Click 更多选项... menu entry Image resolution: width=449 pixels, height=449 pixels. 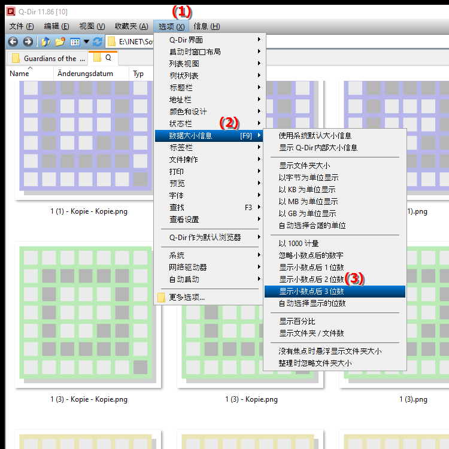[x=210, y=298]
